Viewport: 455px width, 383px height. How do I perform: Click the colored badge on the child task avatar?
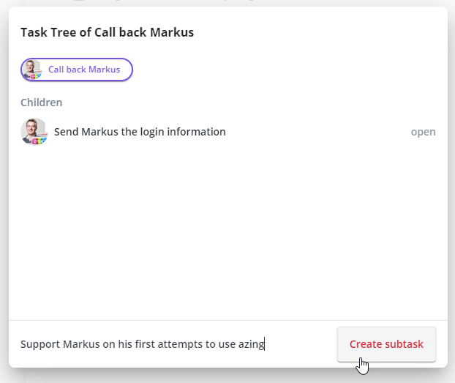40,138
